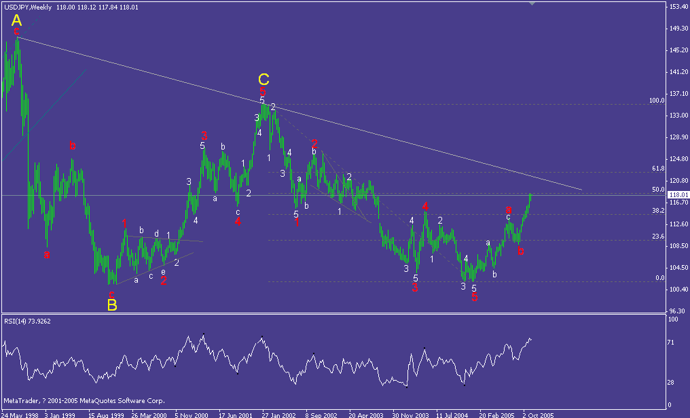
Task: Click 108.50 on the price scale
Action: [678, 246]
